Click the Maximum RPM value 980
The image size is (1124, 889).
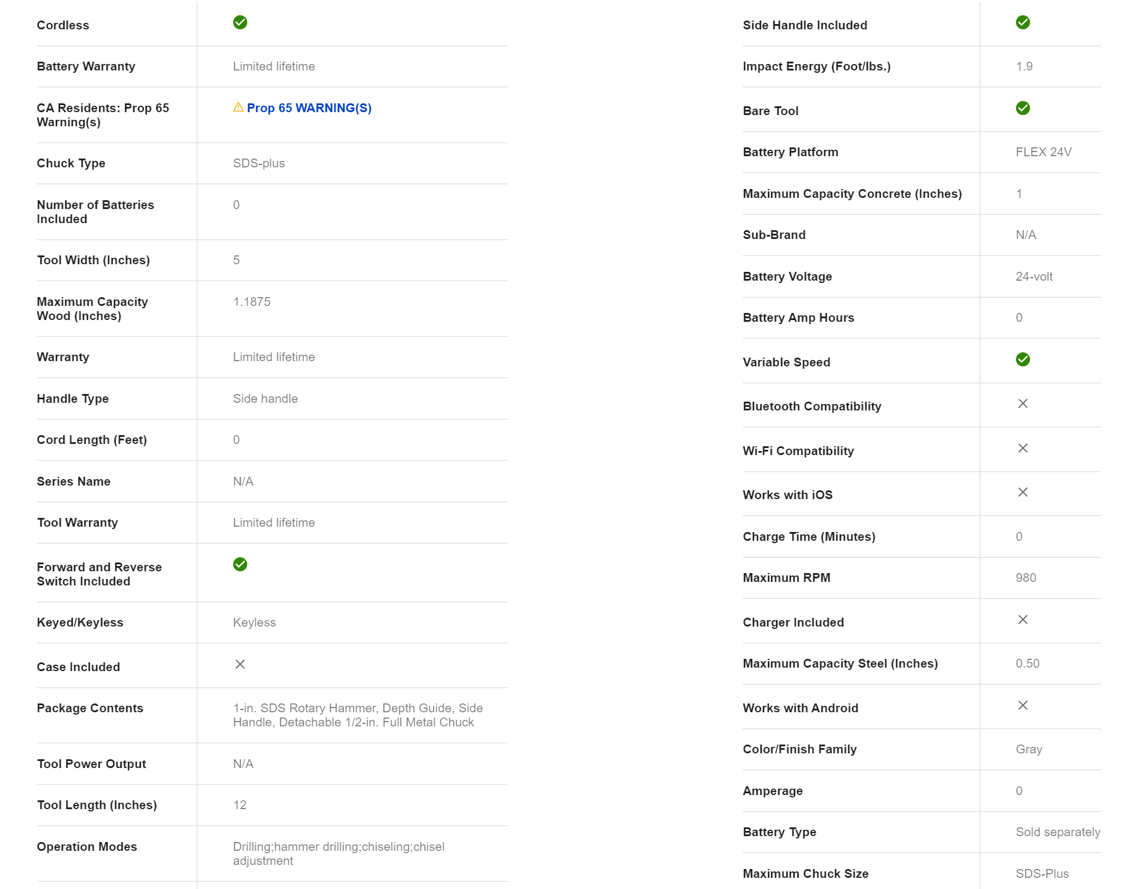coord(1025,578)
